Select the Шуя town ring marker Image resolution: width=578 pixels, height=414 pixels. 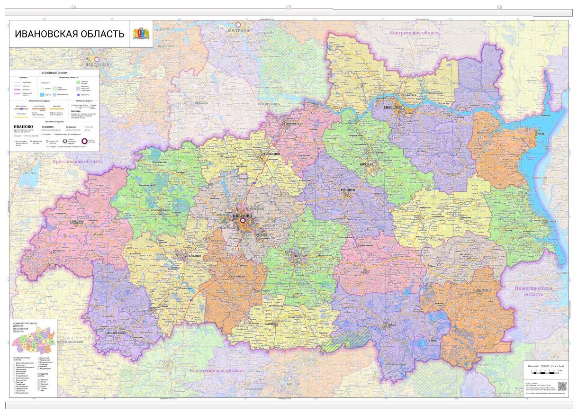click(299, 260)
